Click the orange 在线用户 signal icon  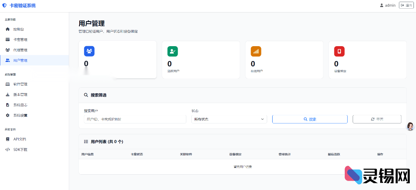pyautogui.click(x=256, y=51)
